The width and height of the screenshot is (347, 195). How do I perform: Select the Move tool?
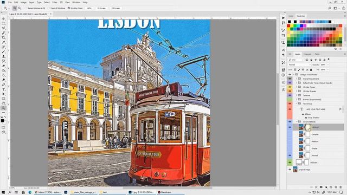pyautogui.click(x=3, y=19)
